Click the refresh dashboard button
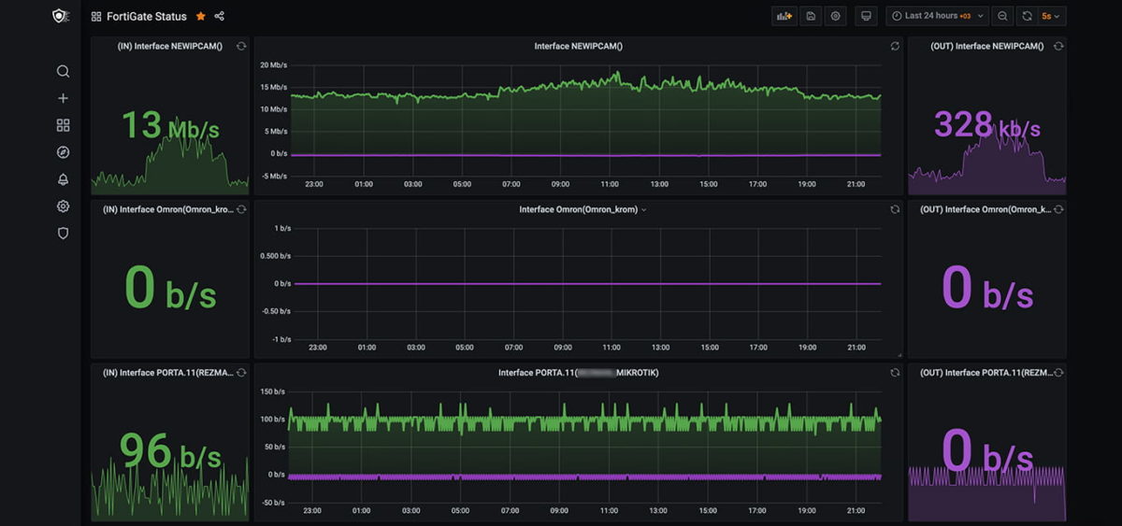 [1028, 16]
